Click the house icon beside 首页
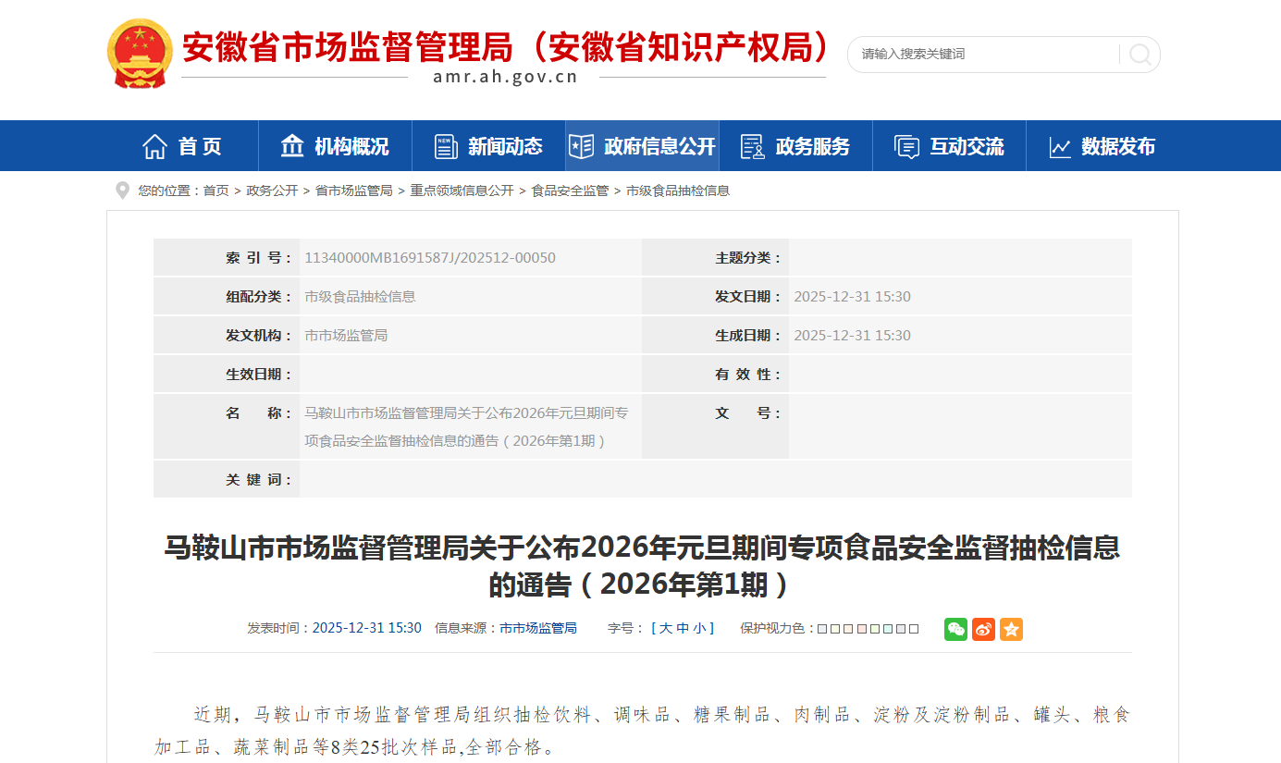The width and height of the screenshot is (1281, 763). [154, 146]
